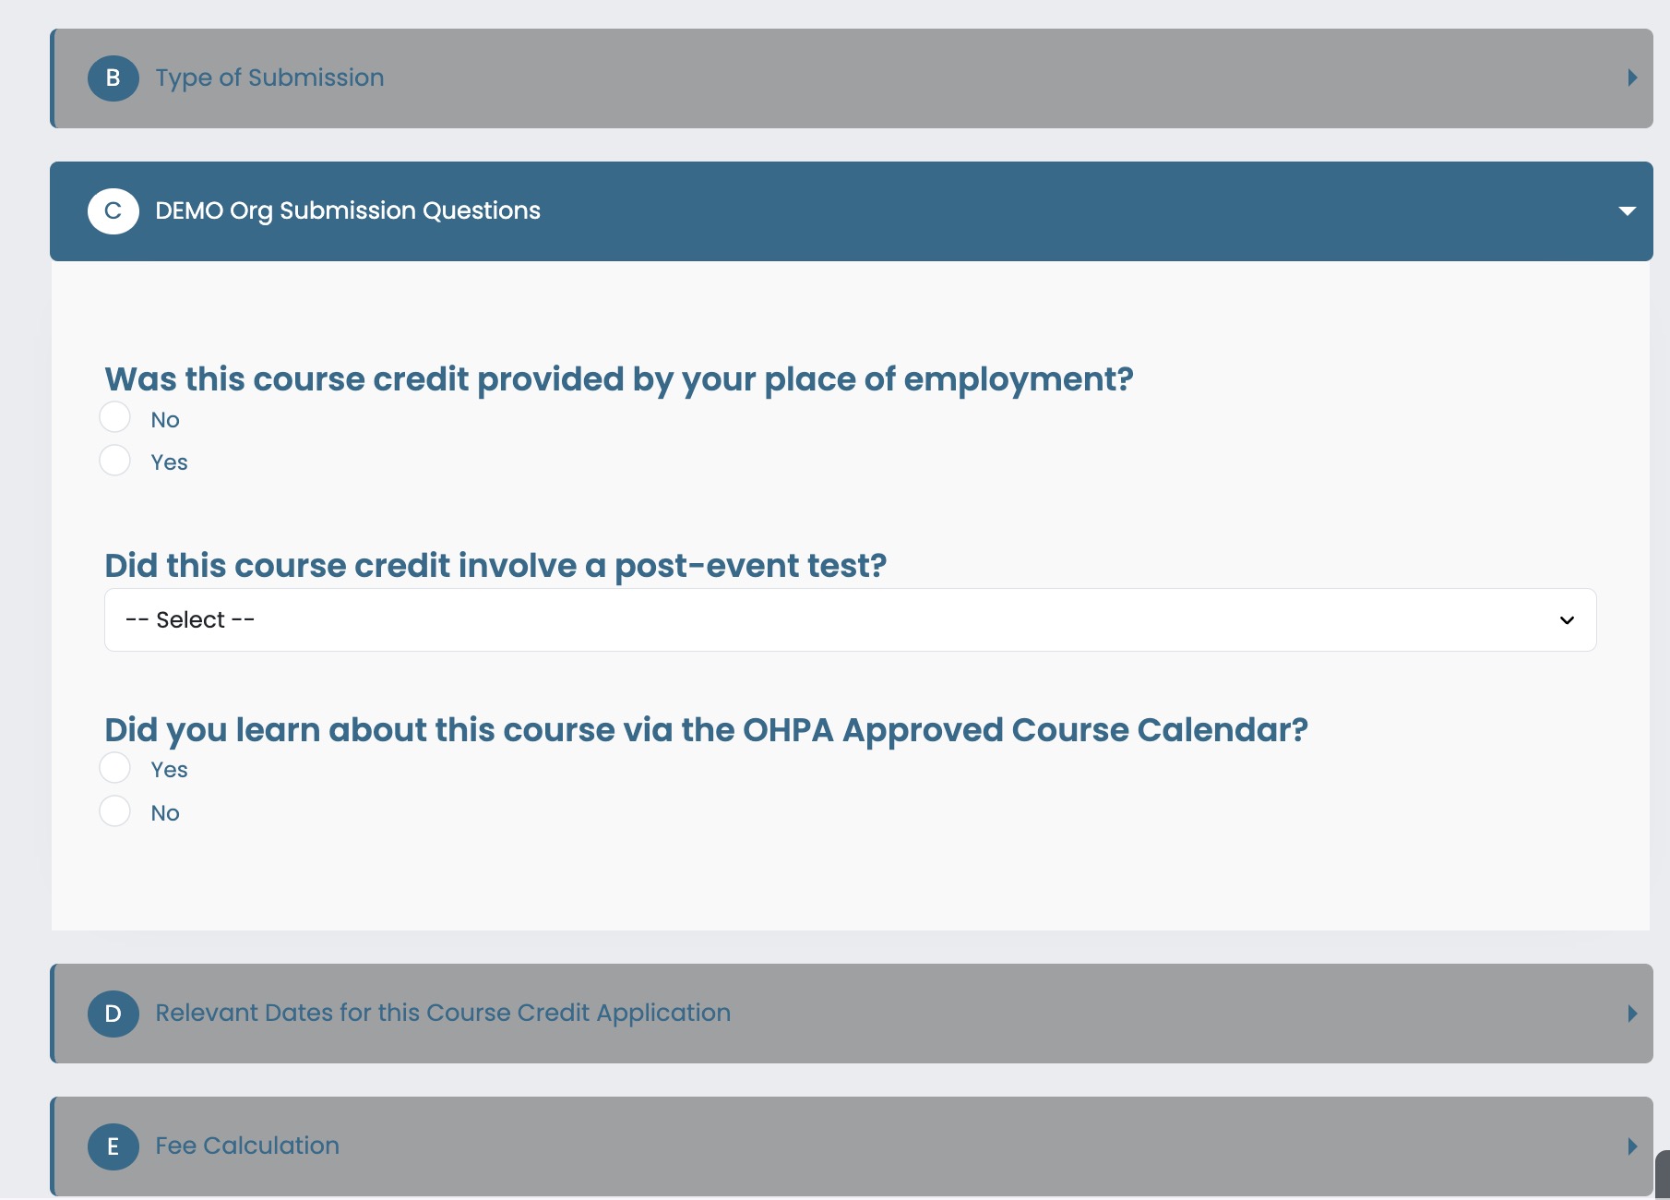Open the Type of Submission section title
Viewport: 1670px width, 1200px height.
click(269, 78)
